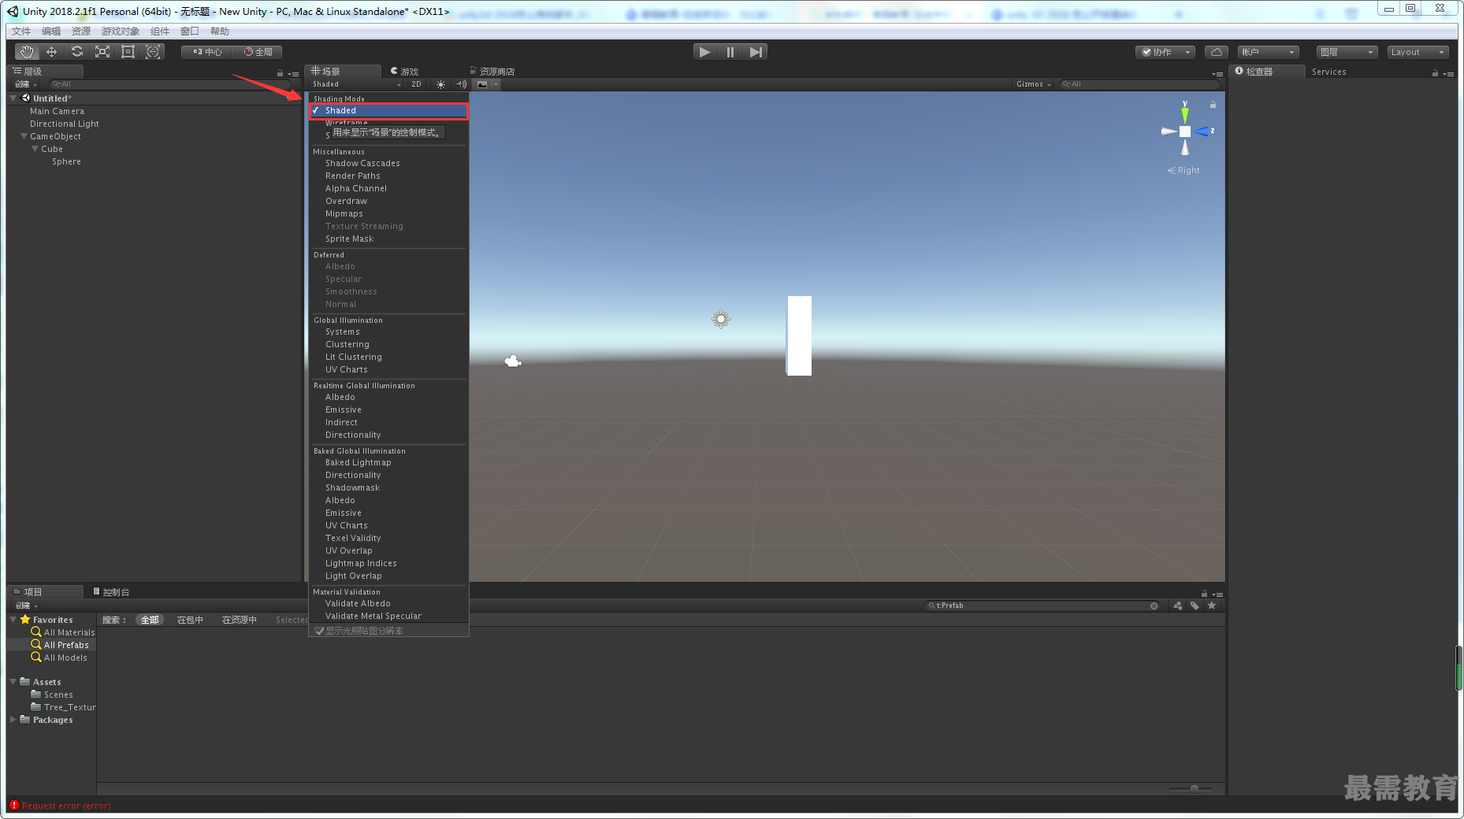The height and width of the screenshot is (819, 1464).
Task: Choose Shadow Cascades draw mode
Action: tap(388, 164)
